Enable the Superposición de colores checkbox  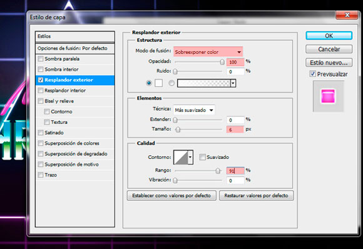click(41, 143)
